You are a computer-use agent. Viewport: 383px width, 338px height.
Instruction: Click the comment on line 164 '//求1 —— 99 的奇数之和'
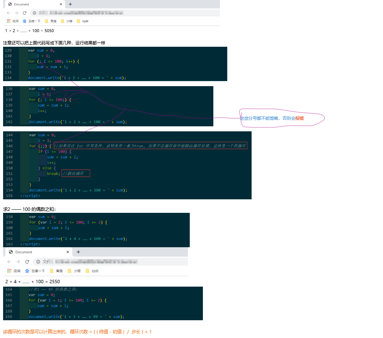[53, 289]
